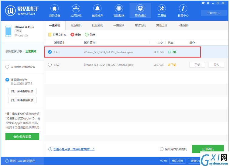Open 工具箱 toolbox section
The width and height of the screenshot is (230, 166).
coord(162,11)
